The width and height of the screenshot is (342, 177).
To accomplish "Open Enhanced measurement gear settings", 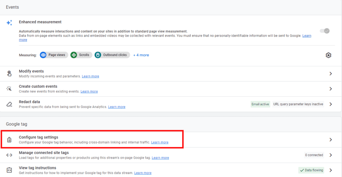I will pos(328,55).
